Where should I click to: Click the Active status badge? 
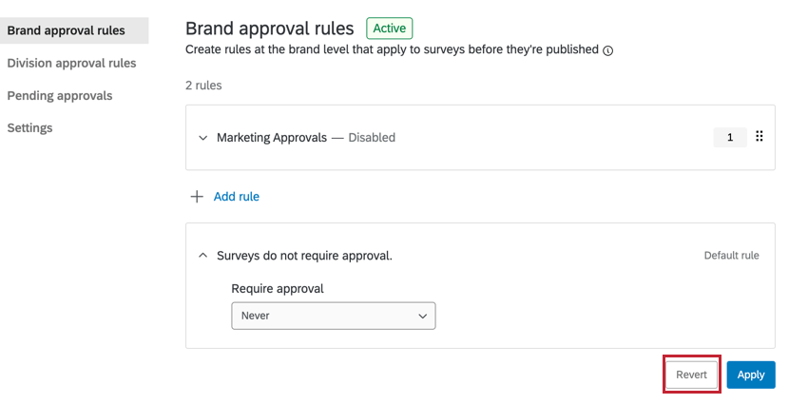(x=390, y=29)
